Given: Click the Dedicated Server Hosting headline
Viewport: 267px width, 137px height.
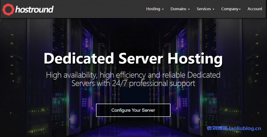Looking at the screenshot, I should tap(133, 58).
